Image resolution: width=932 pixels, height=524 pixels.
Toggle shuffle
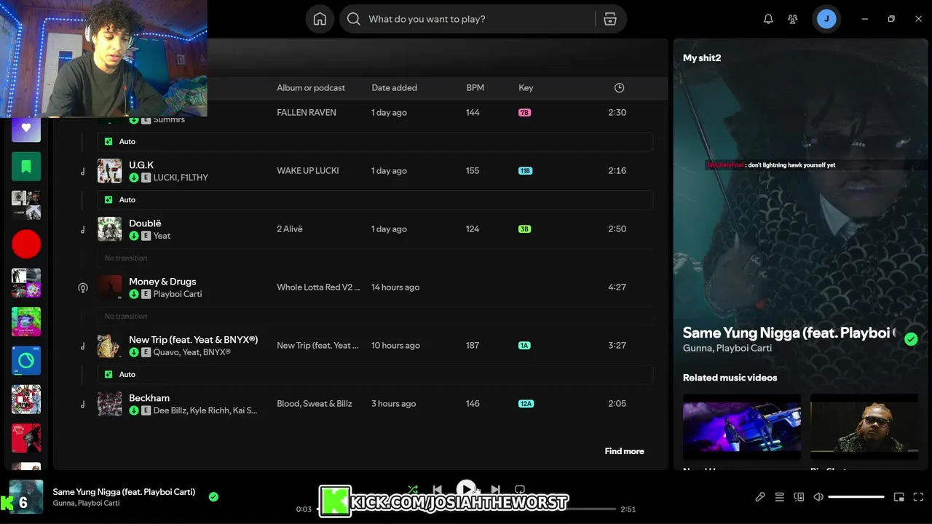413,490
